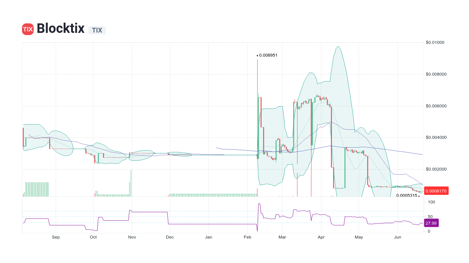Screen dimensions: 469x263
Task: Click the RSI 50 level label
Action: pos(429,216)
